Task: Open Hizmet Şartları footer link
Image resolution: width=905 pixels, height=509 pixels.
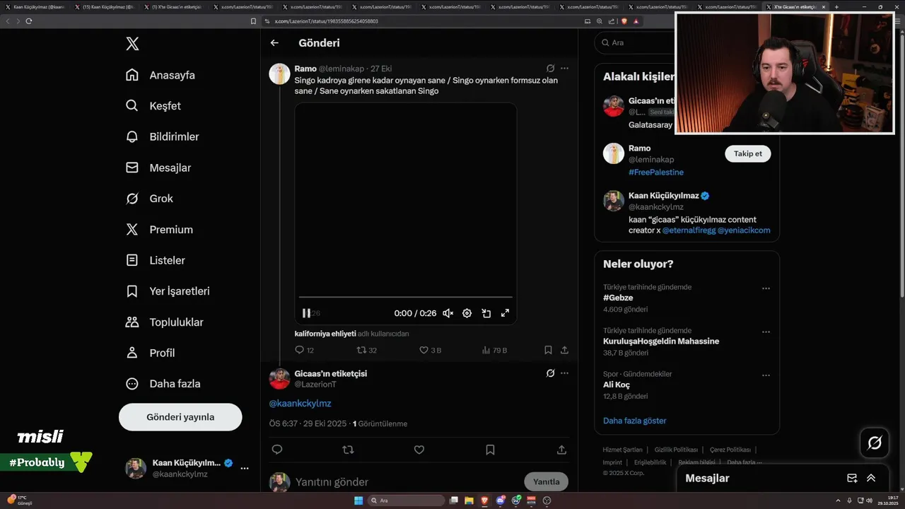Action: [x=622, y=450]
